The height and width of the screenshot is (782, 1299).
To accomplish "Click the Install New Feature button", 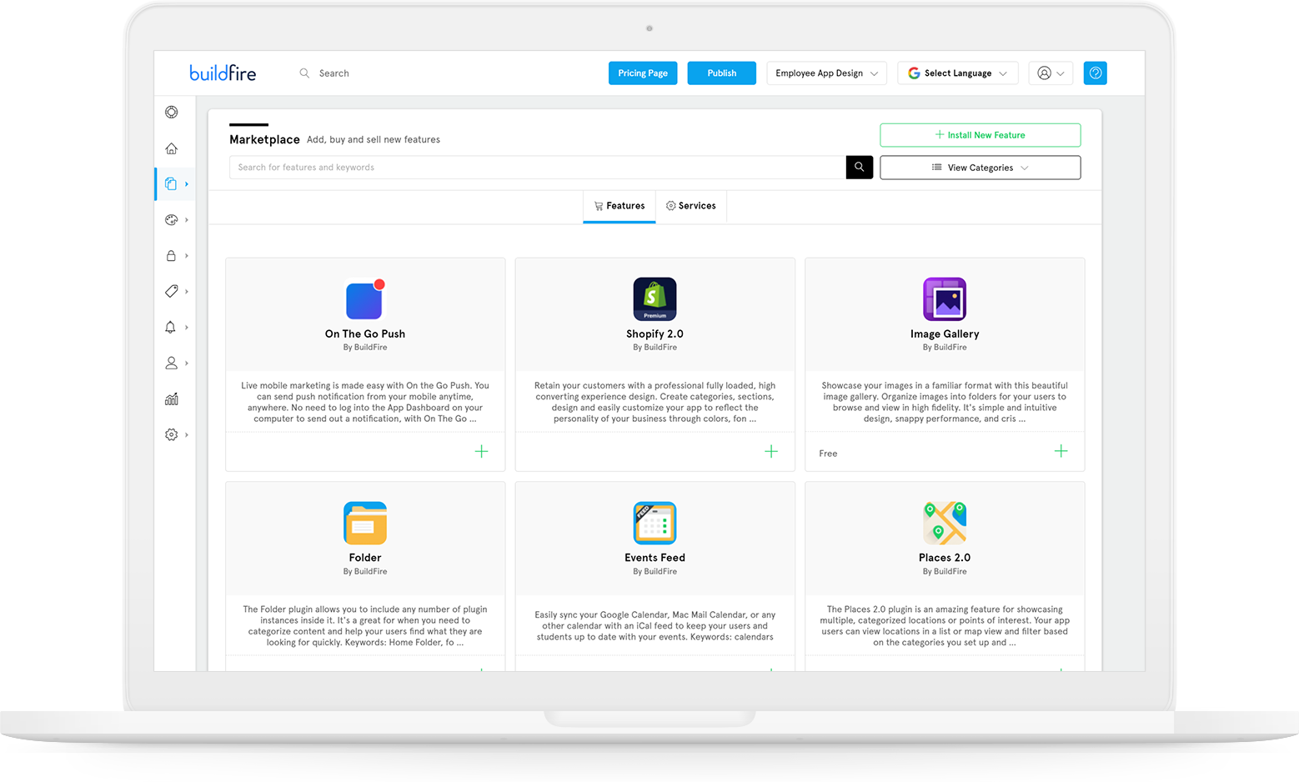I will (x=980, y=134).
